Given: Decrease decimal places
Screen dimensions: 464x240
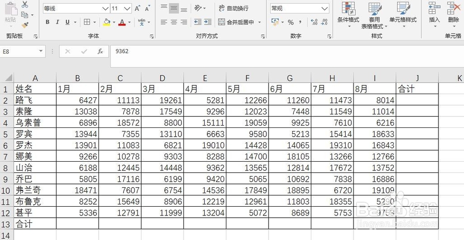Looking at the screenshot, I should pyautogui.click(x=324, y=22).
